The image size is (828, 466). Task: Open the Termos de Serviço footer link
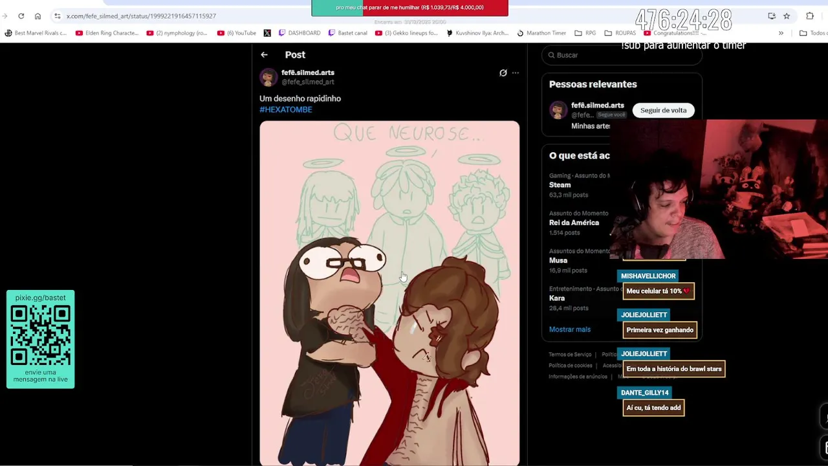point(570,355)
